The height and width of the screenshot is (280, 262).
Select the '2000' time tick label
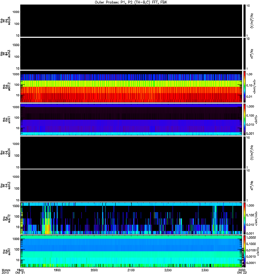coord(94,270)
